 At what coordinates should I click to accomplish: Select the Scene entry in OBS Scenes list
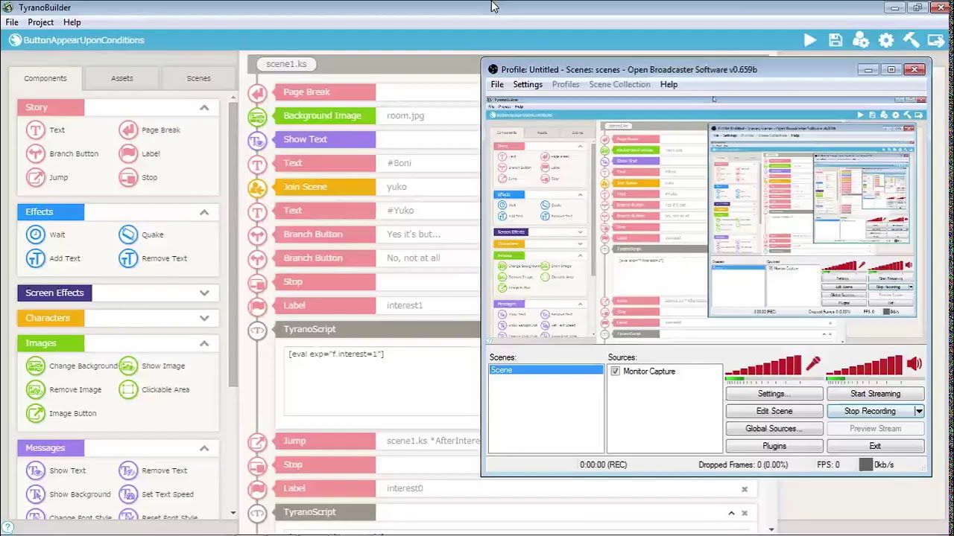pos(546,371)
